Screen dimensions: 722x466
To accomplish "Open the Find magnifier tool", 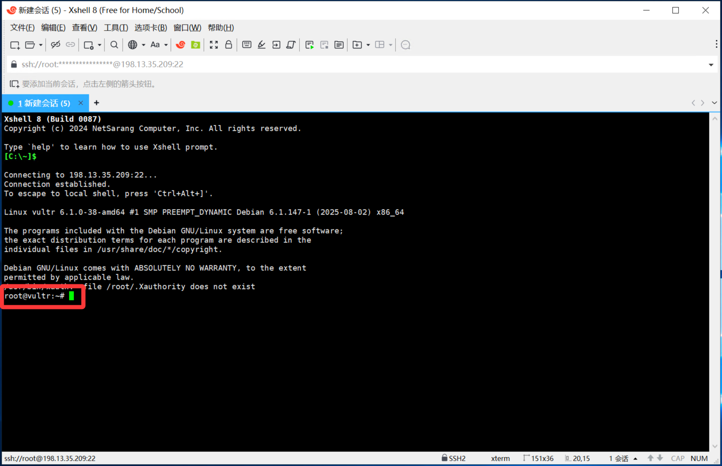I will [x=114, y=45].
